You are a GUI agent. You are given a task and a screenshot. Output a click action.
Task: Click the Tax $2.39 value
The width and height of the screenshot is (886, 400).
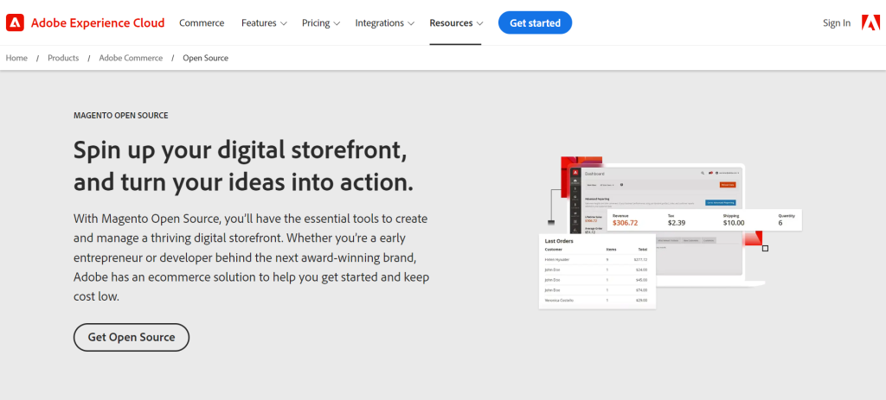point(677,223)
